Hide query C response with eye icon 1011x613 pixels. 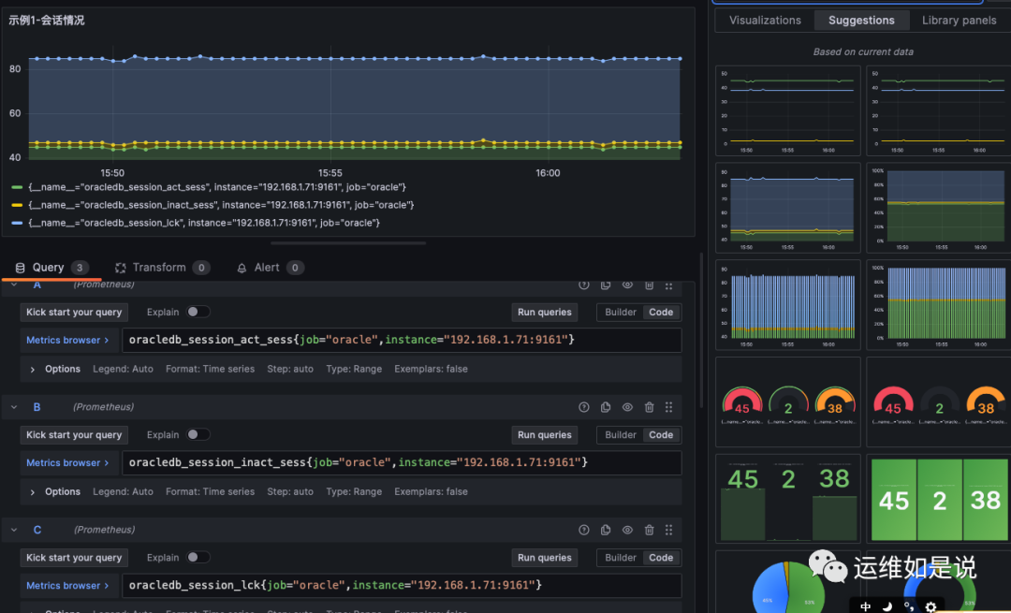pos(627,530)
